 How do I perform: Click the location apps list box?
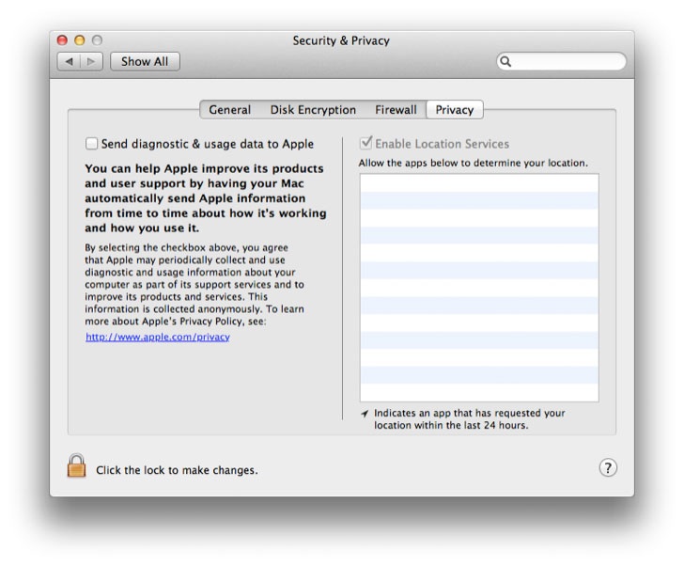pos(479,288)
